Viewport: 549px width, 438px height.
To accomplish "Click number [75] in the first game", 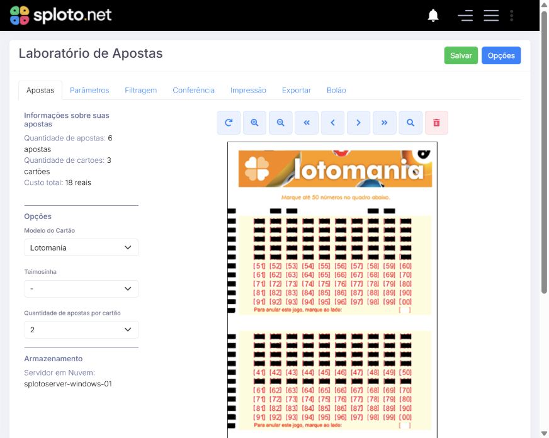I will [x=324, y=284].
